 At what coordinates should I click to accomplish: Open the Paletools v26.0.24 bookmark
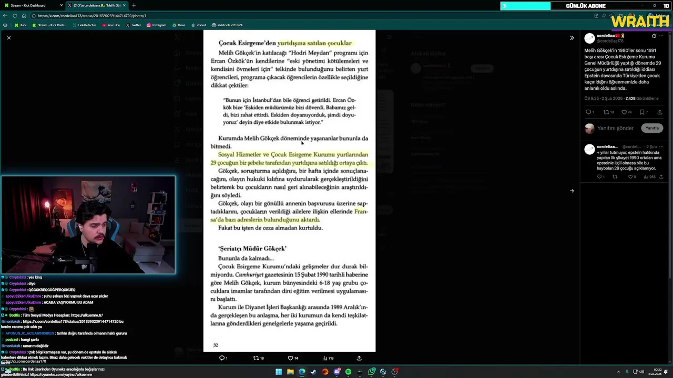pos(227,25)
